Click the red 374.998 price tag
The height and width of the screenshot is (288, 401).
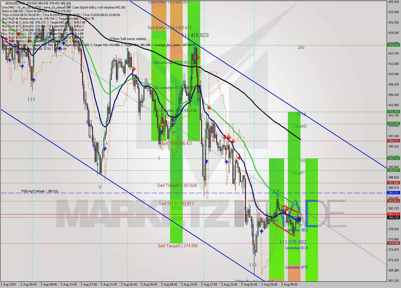point(393,243)
